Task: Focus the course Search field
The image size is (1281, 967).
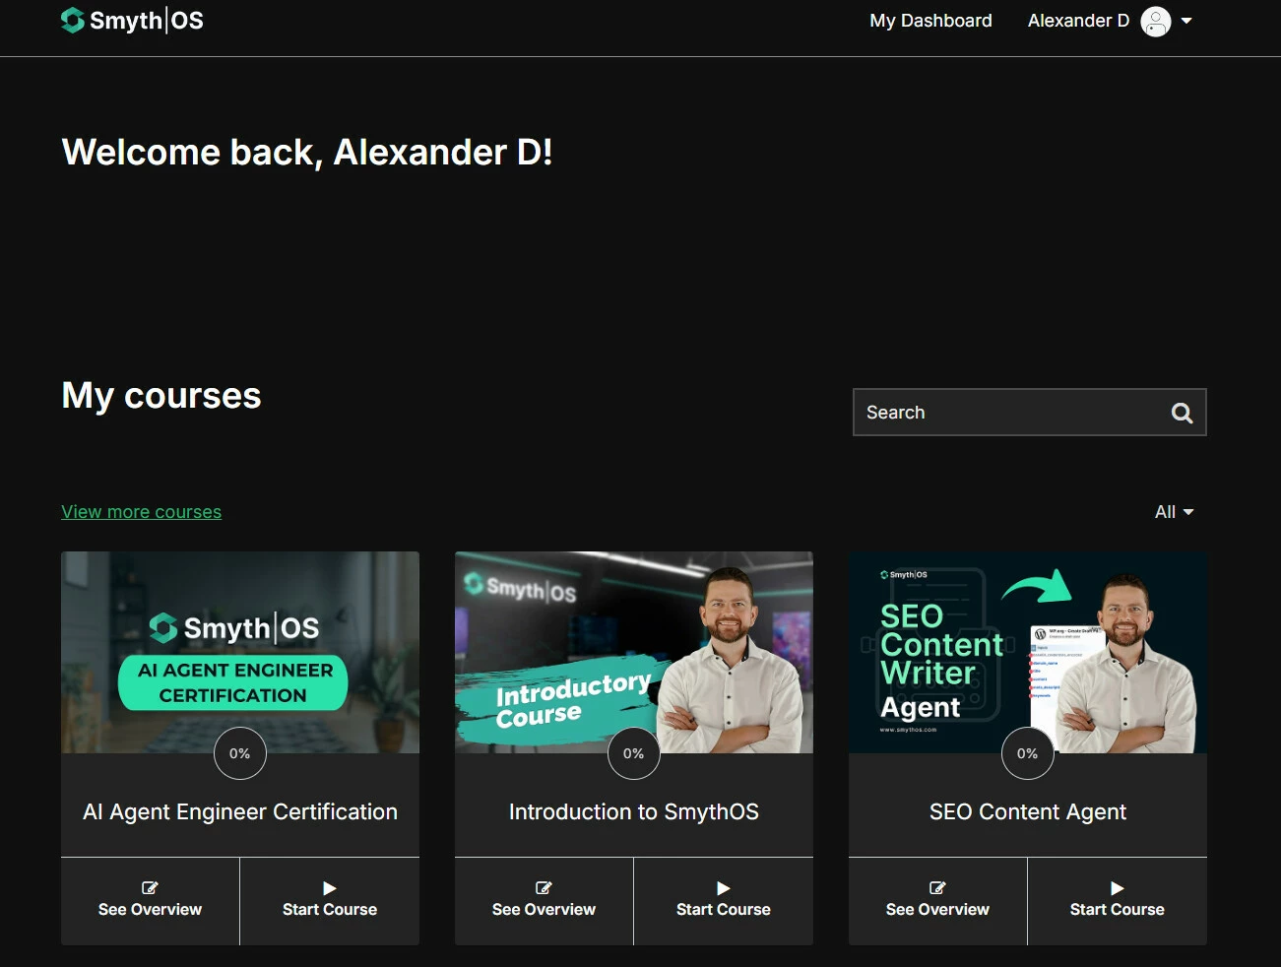Action: (1029, 413)
